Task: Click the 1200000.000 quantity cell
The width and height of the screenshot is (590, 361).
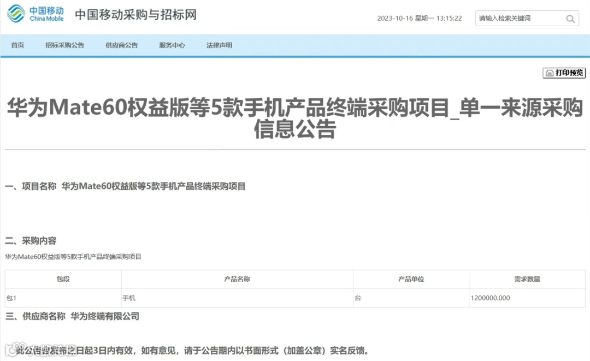Action: coord(527,298)
